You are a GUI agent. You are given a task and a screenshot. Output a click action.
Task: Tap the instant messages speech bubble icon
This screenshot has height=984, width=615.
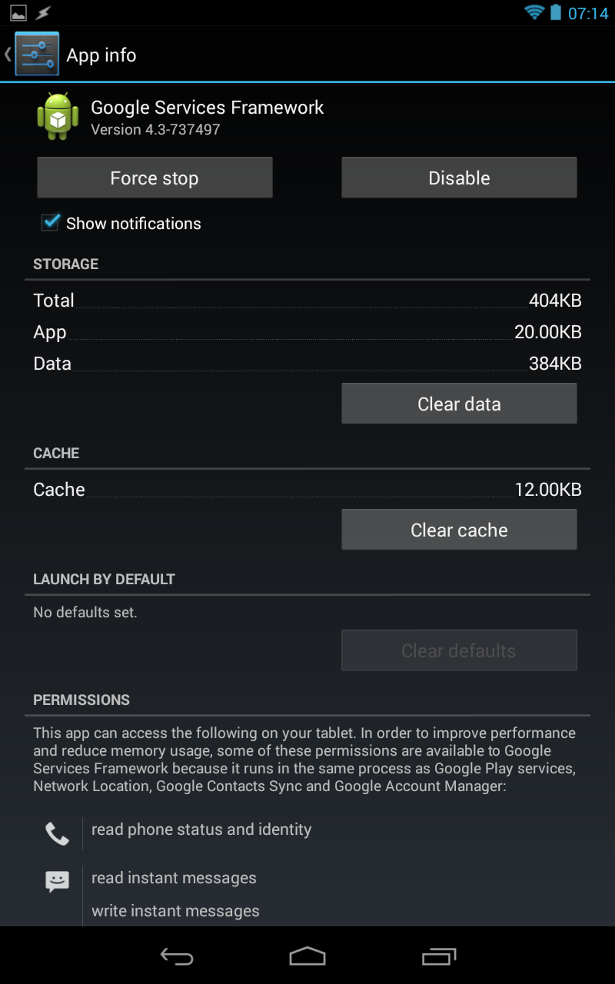tap(57, 881)
